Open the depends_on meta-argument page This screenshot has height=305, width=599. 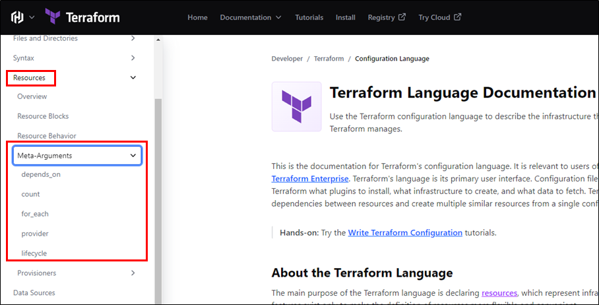[41, 174]
